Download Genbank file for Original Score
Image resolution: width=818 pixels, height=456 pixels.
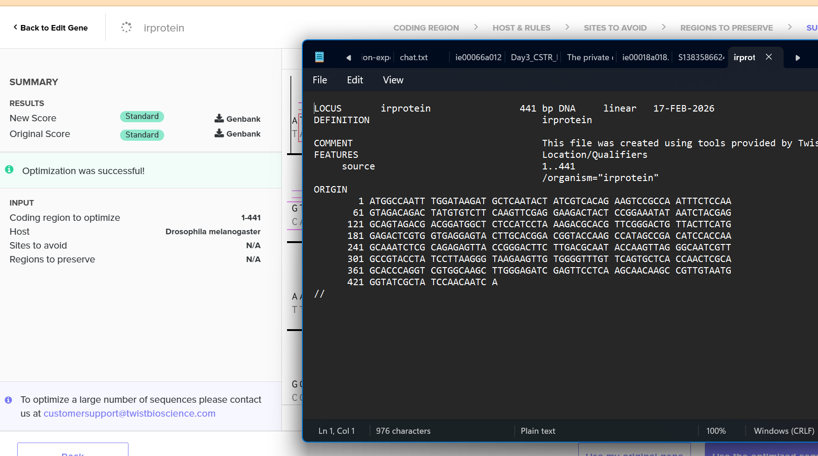pos(237,134)
